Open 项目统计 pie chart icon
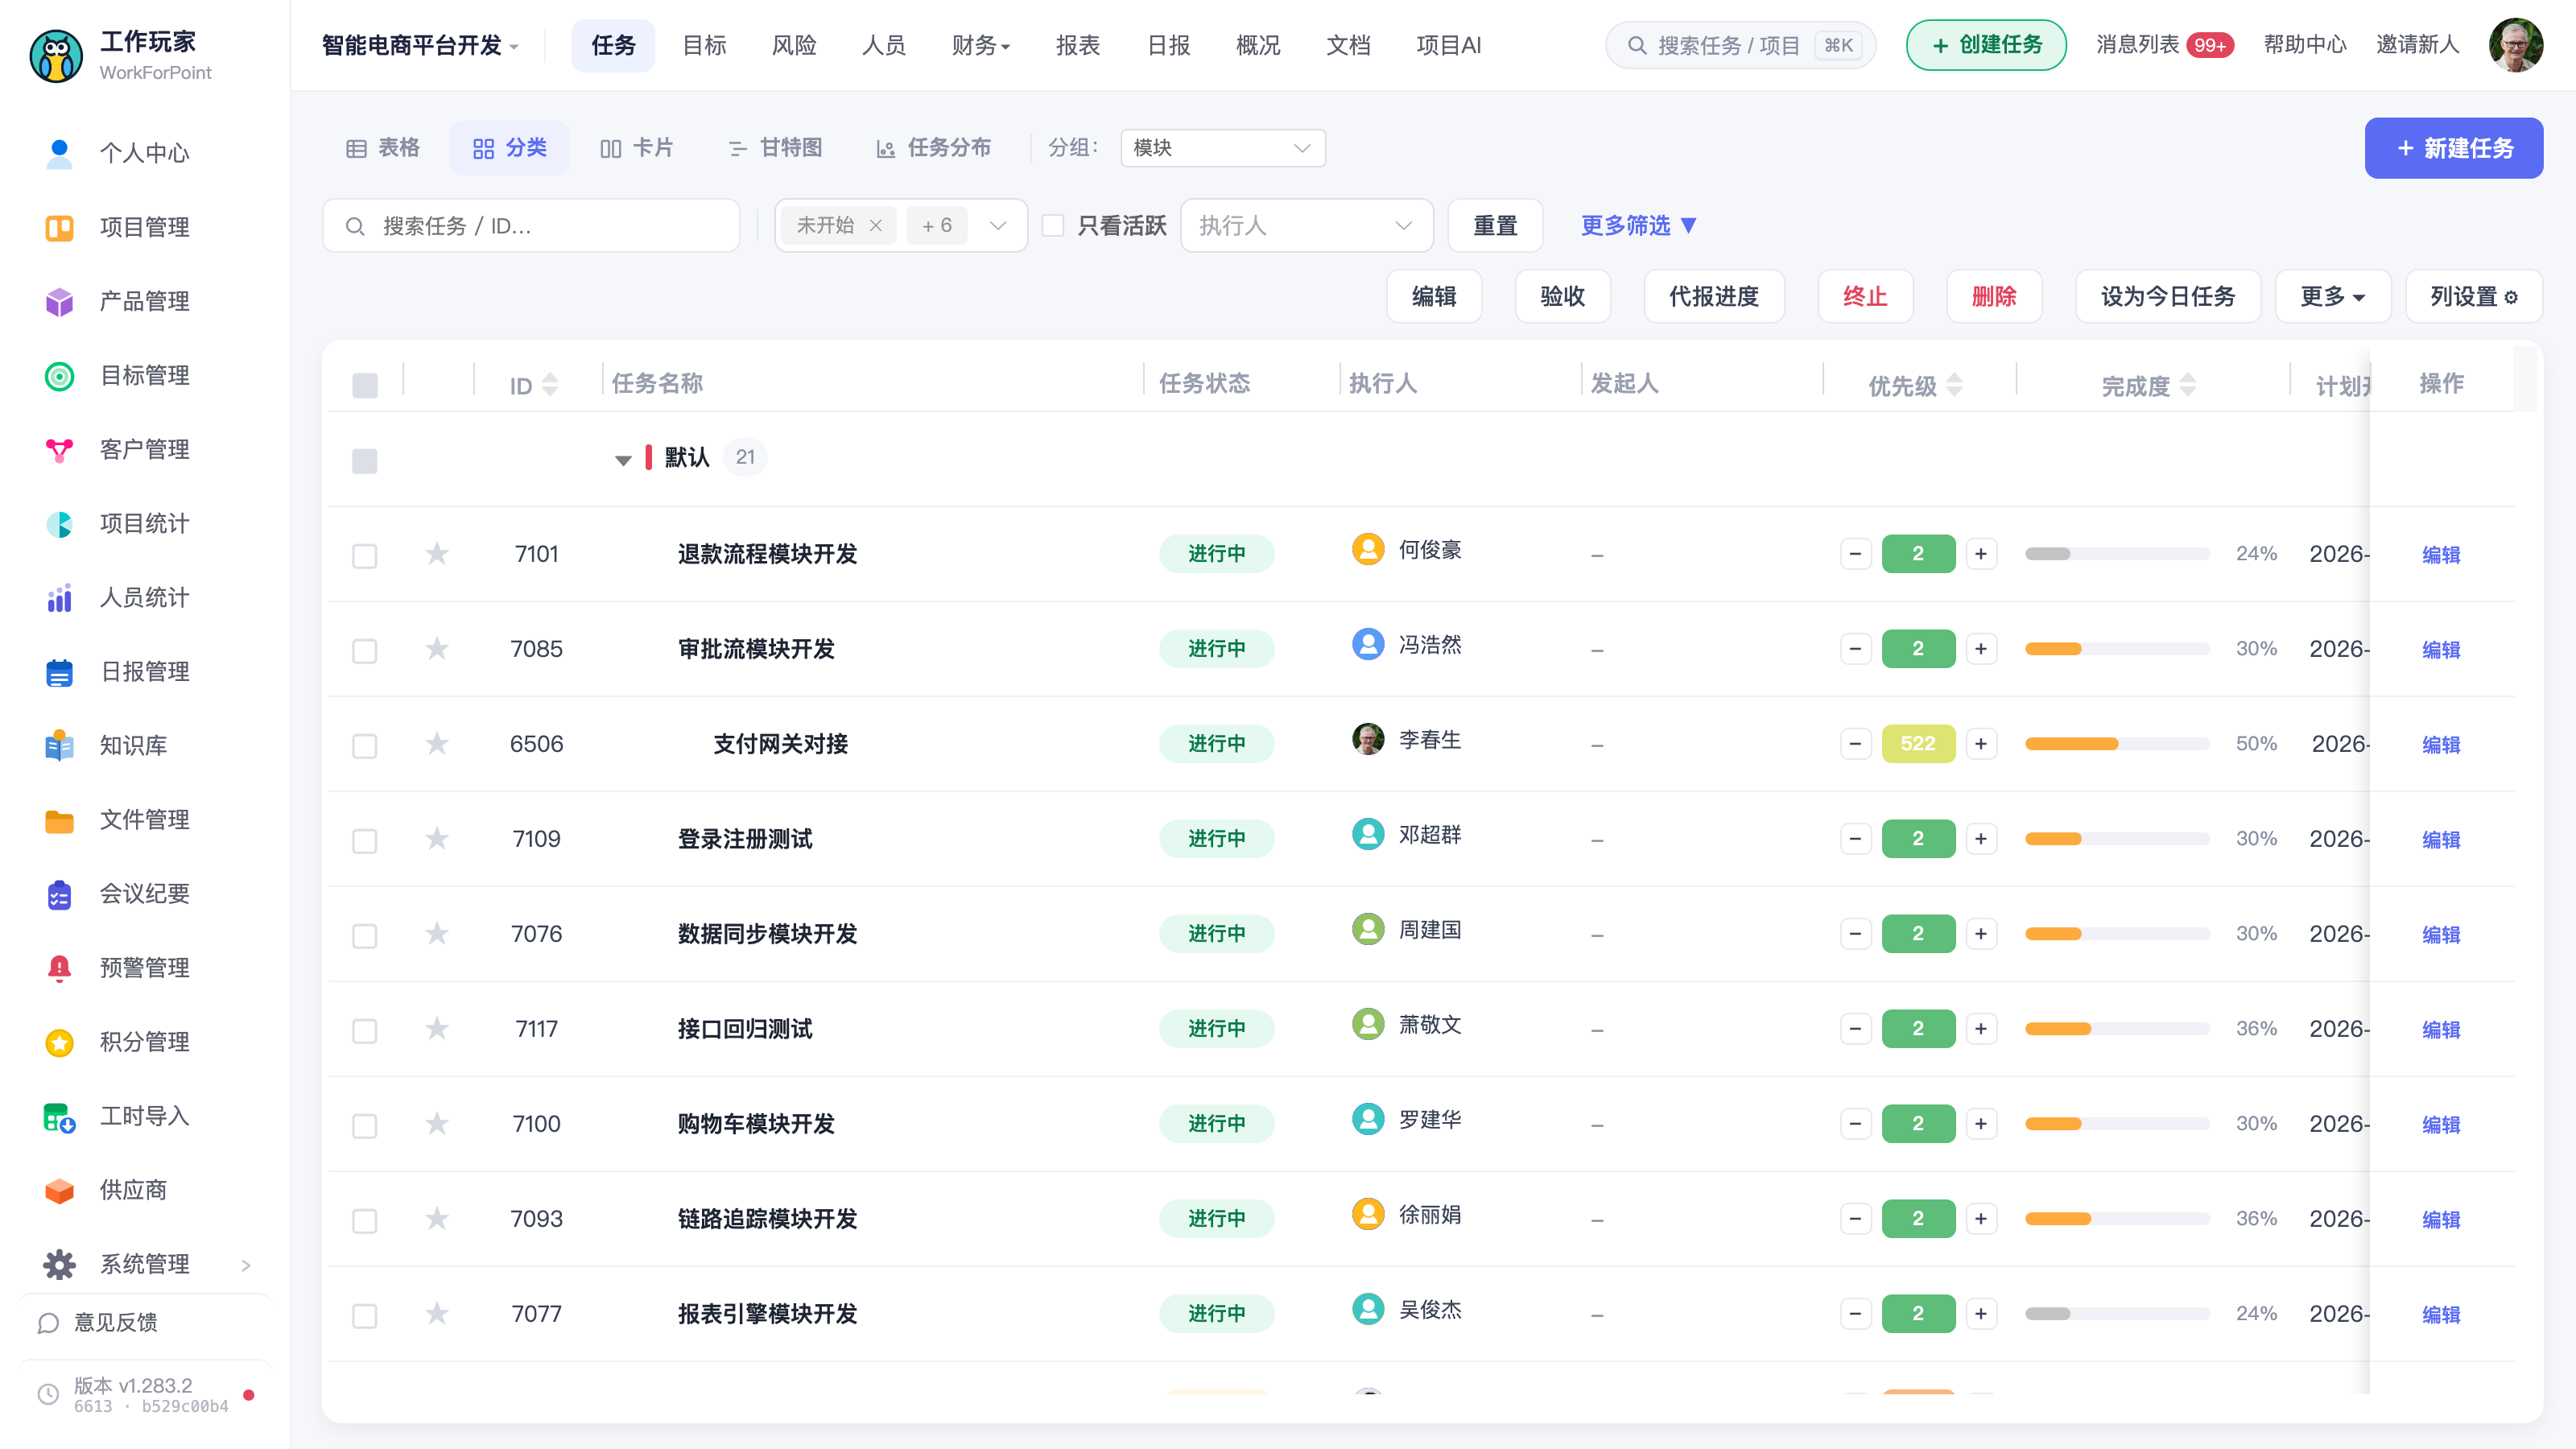Viewport: 2576px width, 1449px height. pos(59,523)
